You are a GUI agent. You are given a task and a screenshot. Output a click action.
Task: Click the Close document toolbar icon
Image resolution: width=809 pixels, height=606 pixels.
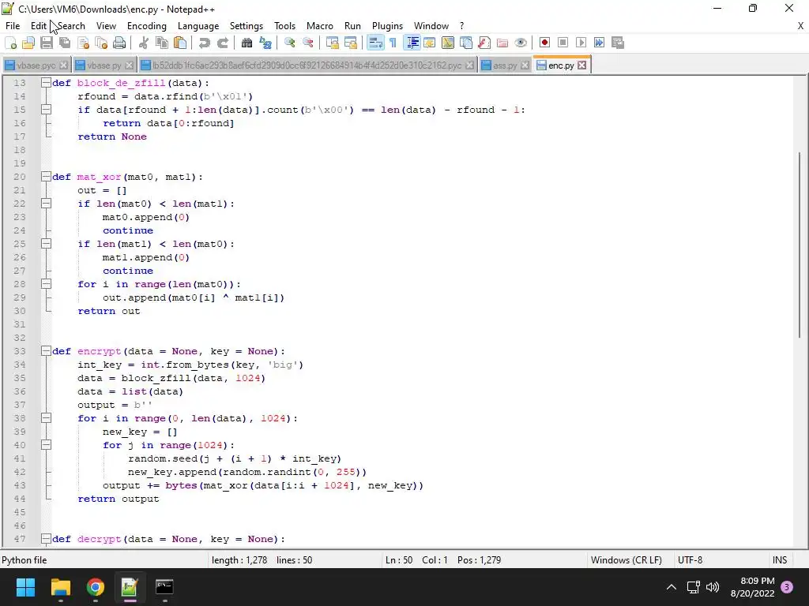coord(83,43)
